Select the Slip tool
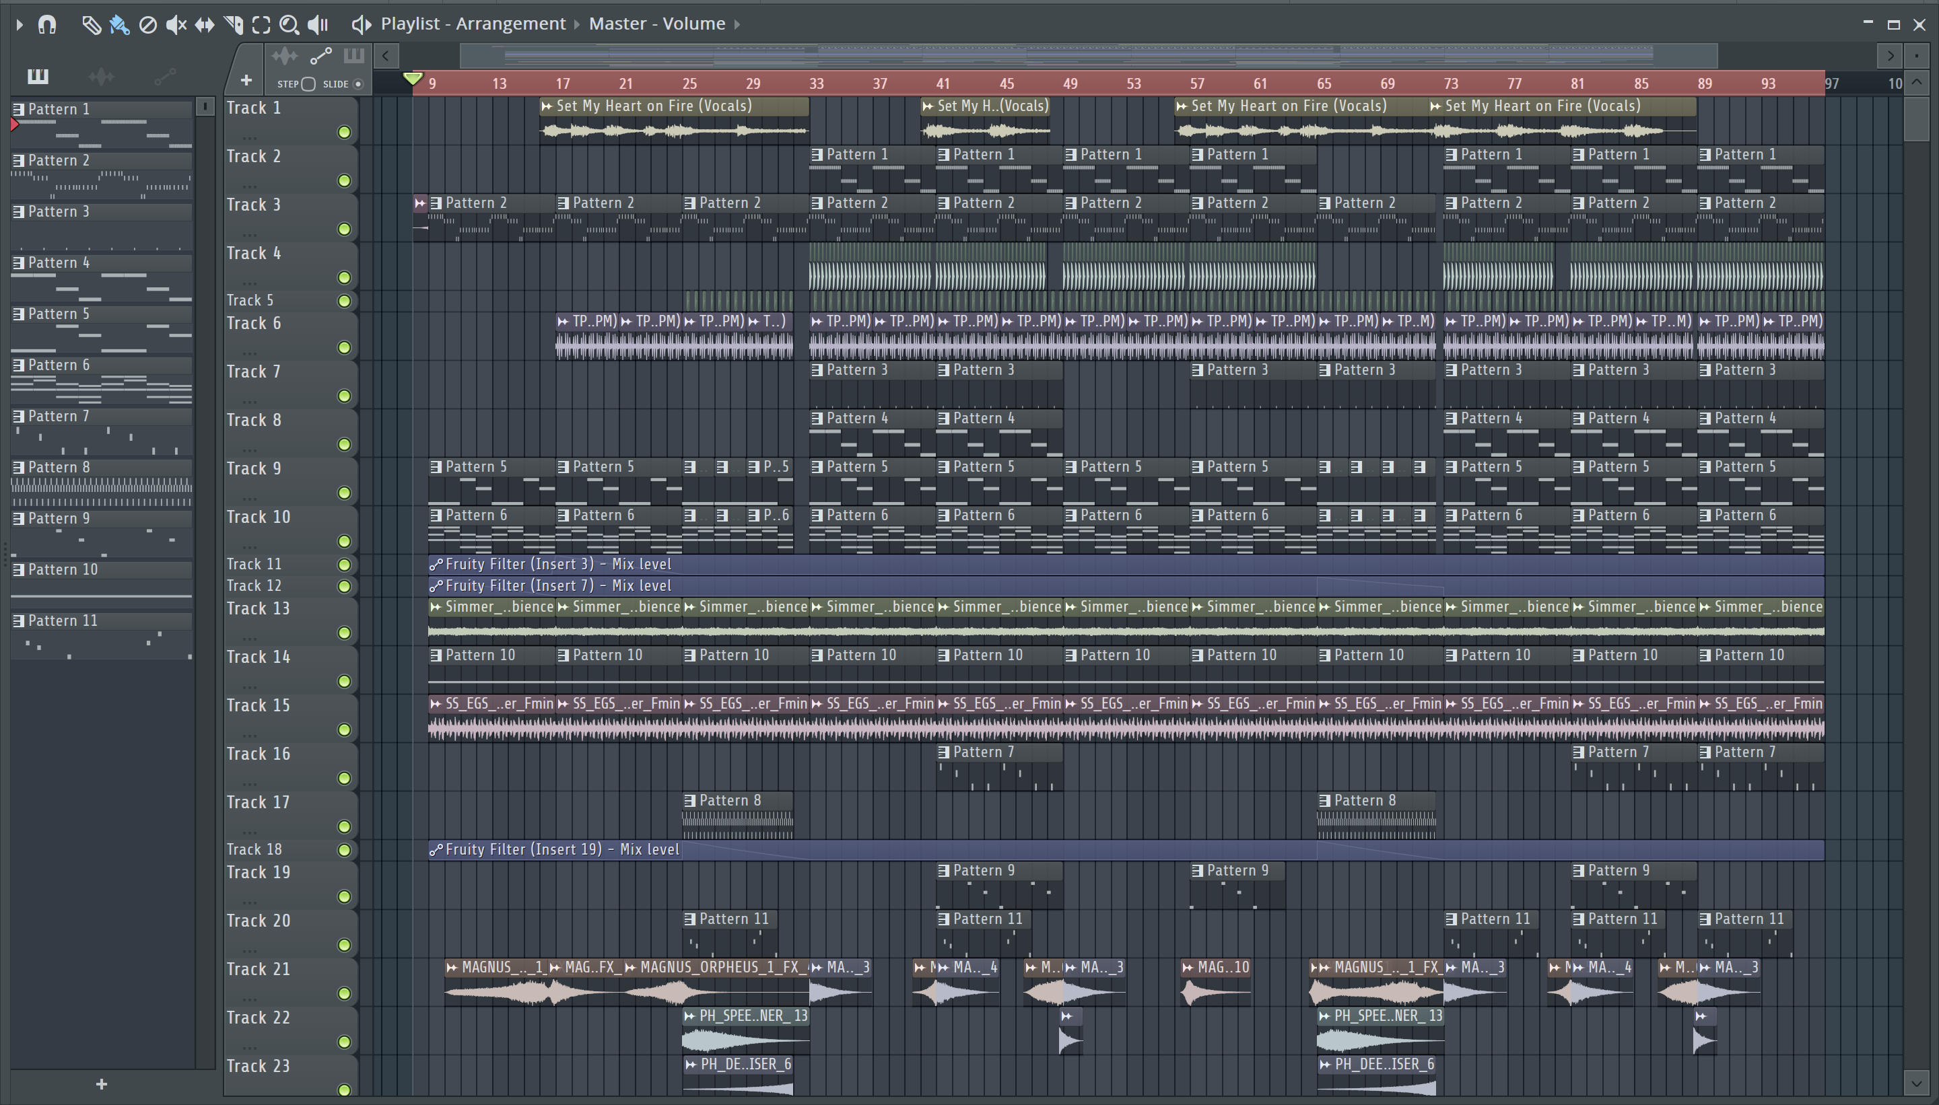 click(x=204, y=25)
